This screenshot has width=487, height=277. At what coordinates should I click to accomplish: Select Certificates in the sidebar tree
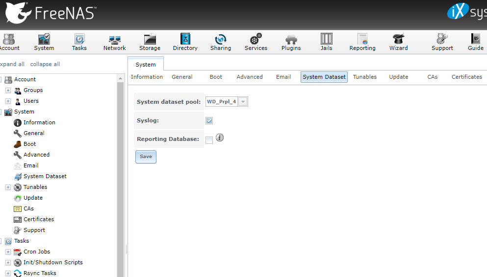pos(39,219)
